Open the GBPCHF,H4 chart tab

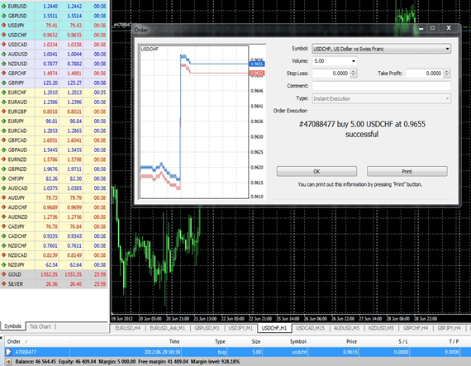coord(416,328)
